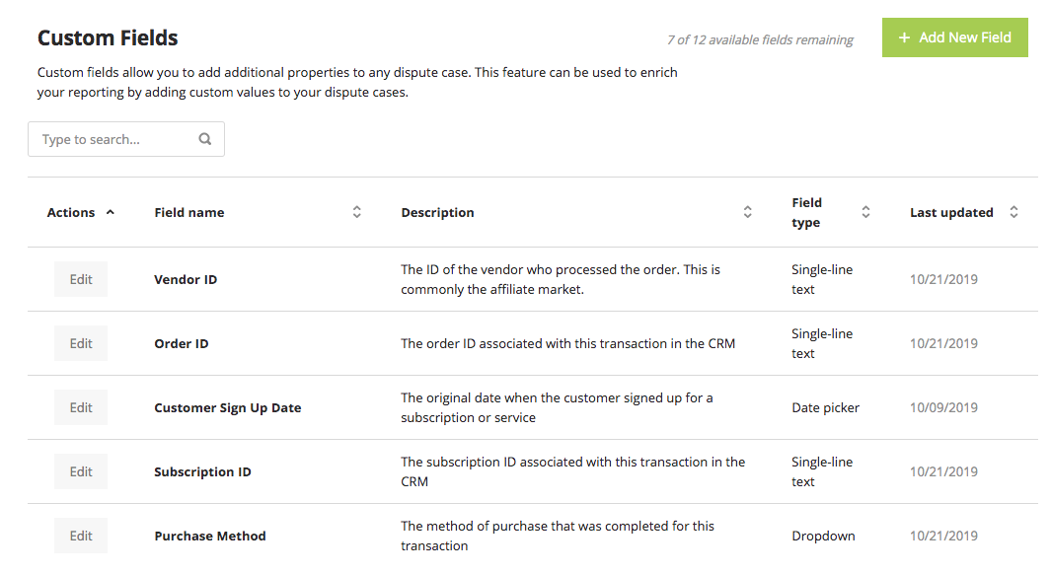Click the Purchase Method row name
1051x574 pixels.
pos(210,537)
